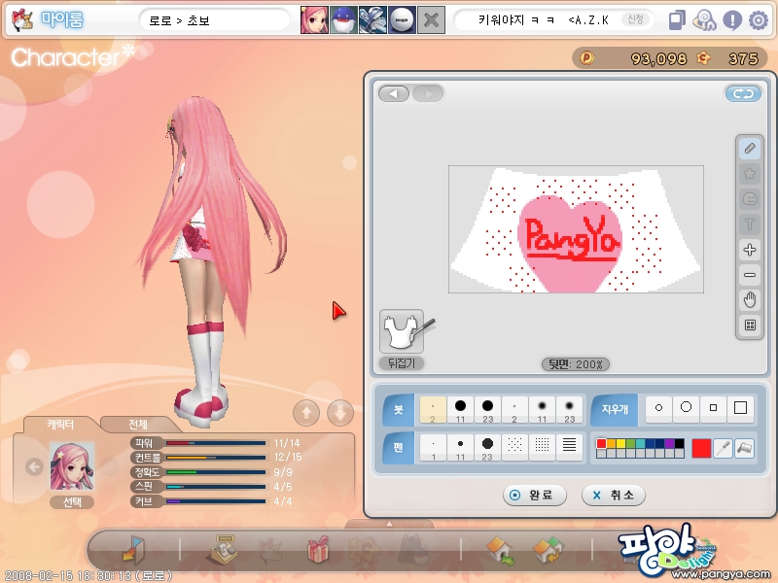Select the smiley face stamp tool
The image size is (778, 583).
coord(750,199)
